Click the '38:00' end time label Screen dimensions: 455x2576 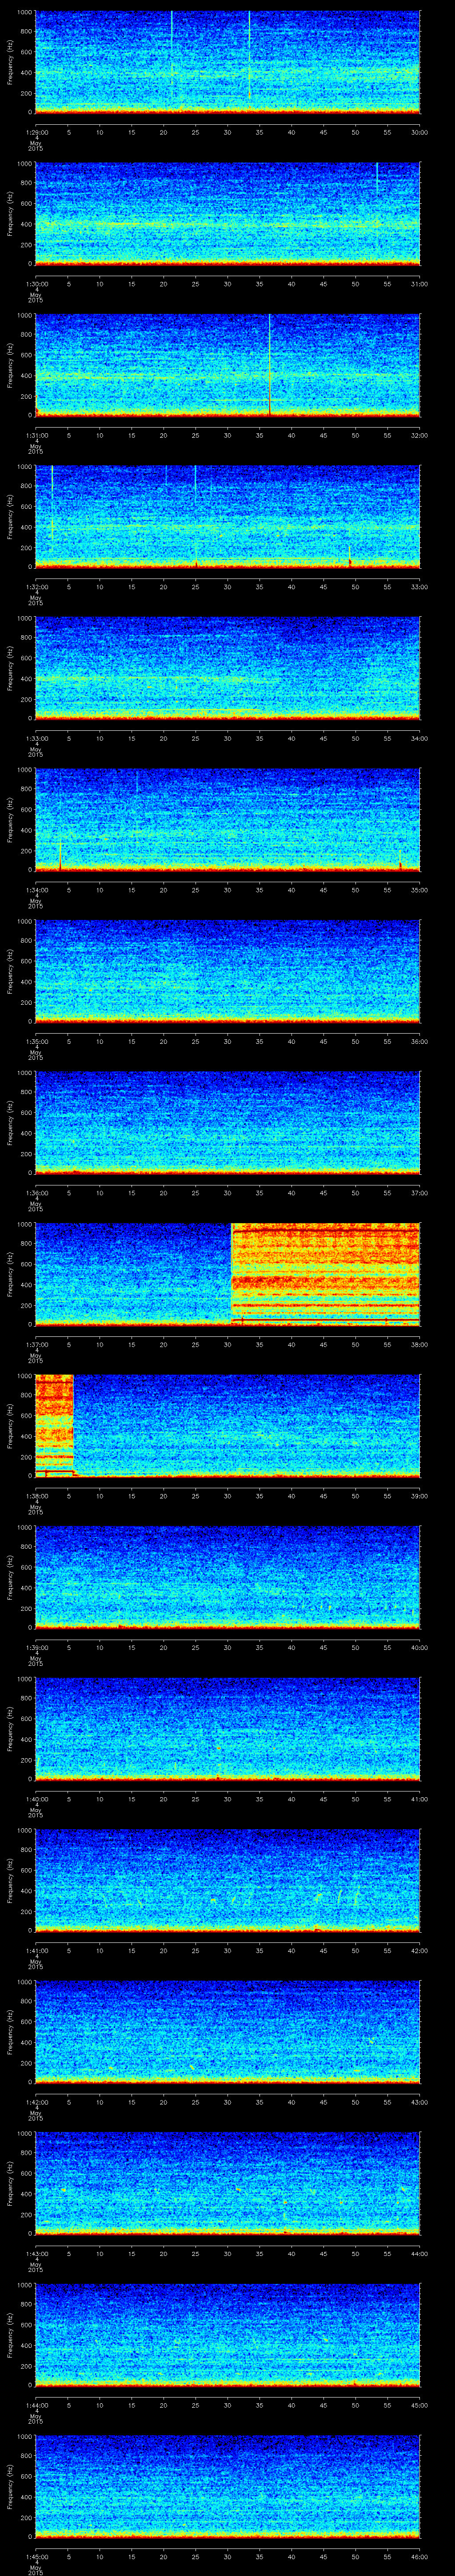coord(419,1344)
